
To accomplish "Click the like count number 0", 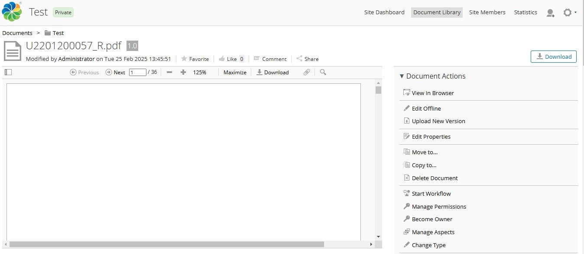I will pos(242,59).
